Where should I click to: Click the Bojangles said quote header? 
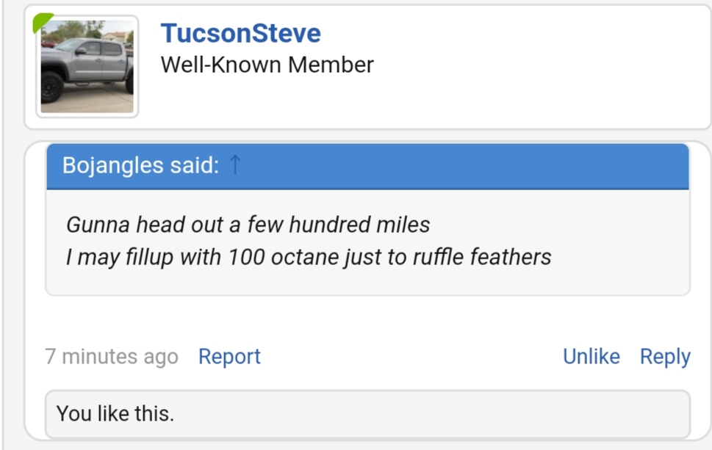368,166
